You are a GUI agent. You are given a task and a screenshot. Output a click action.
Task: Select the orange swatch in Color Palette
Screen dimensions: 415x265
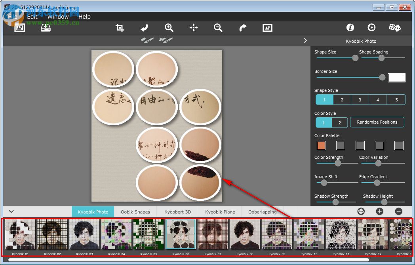(321, 145)
